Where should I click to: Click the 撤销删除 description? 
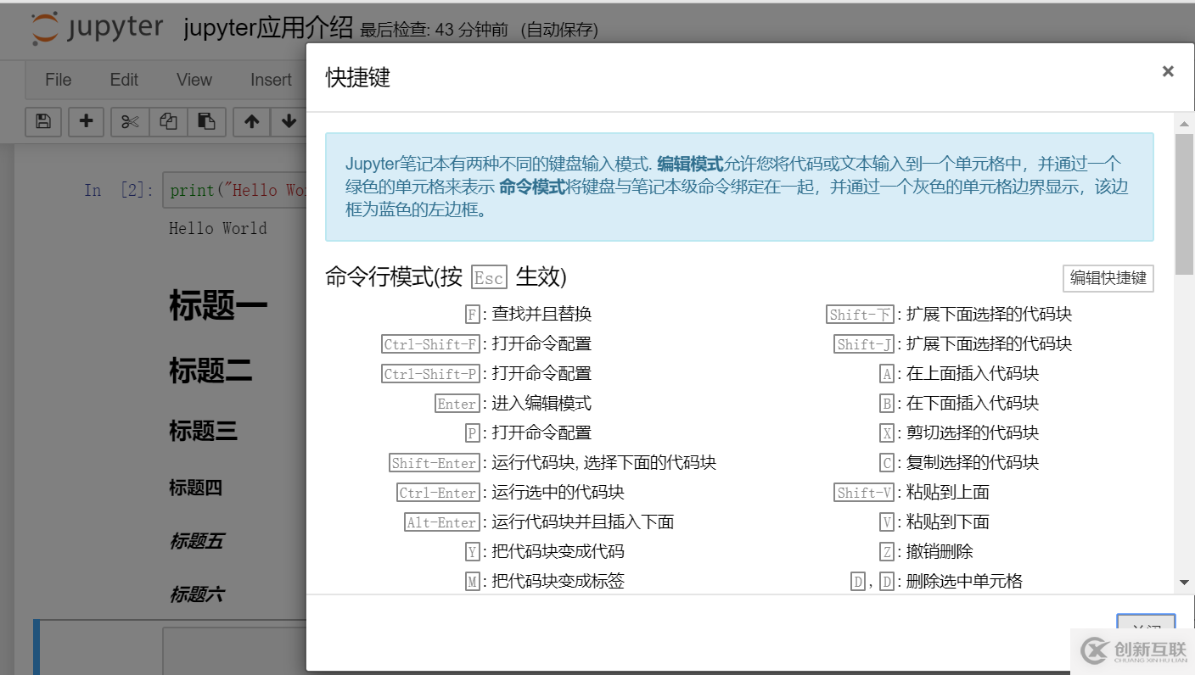click(x=940, y=552)
